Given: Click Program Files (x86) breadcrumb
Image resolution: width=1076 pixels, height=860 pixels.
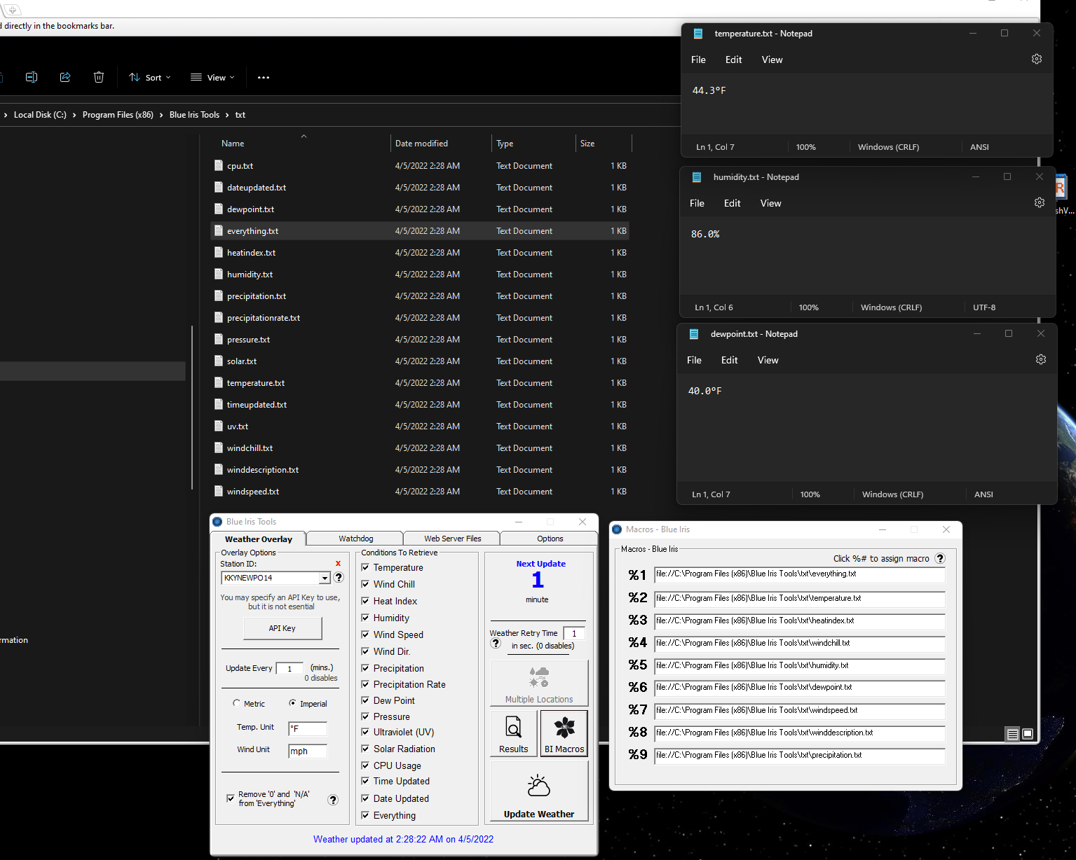Looking at the screenshot, I should click(x=118, y=115).
